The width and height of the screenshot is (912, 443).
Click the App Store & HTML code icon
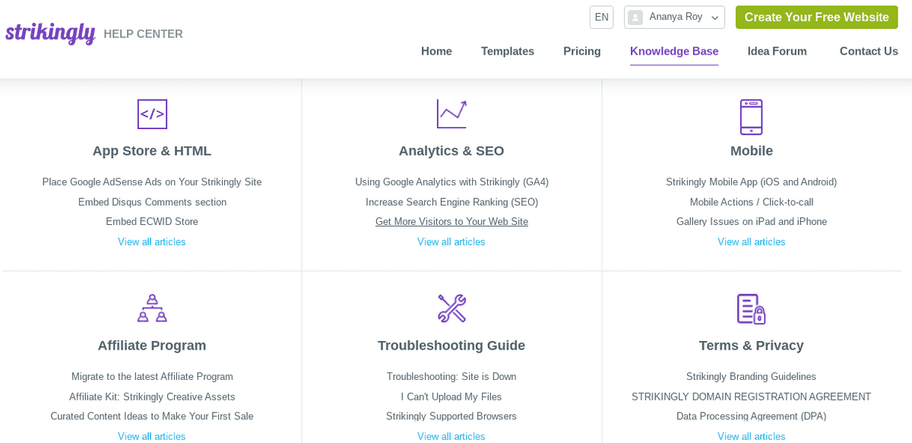tap(152, 114)
